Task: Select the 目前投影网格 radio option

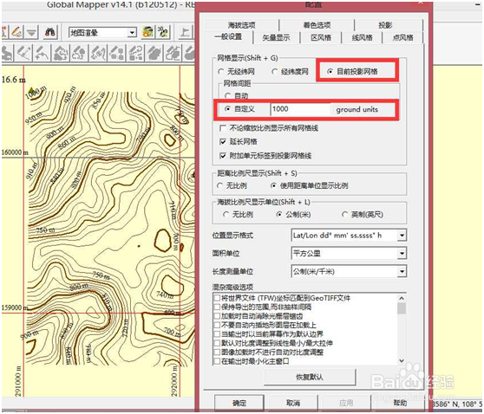Action: (330, 72)
